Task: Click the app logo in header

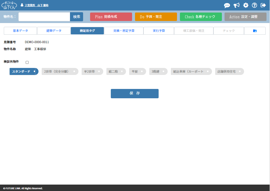Action: click(x=9, y=5)
